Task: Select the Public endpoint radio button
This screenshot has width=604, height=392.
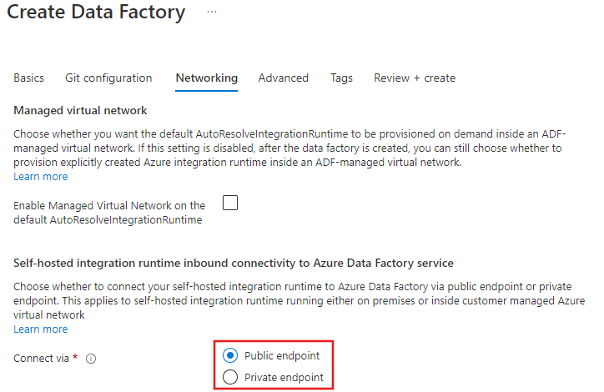Action: (230, 355)
